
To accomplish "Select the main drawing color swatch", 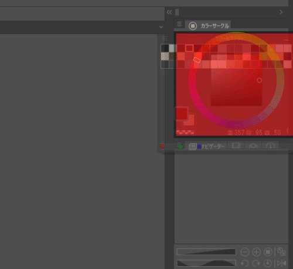I will [182, 114].
